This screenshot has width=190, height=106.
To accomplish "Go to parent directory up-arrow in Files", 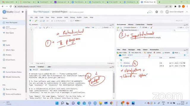I will pos(121,60).
